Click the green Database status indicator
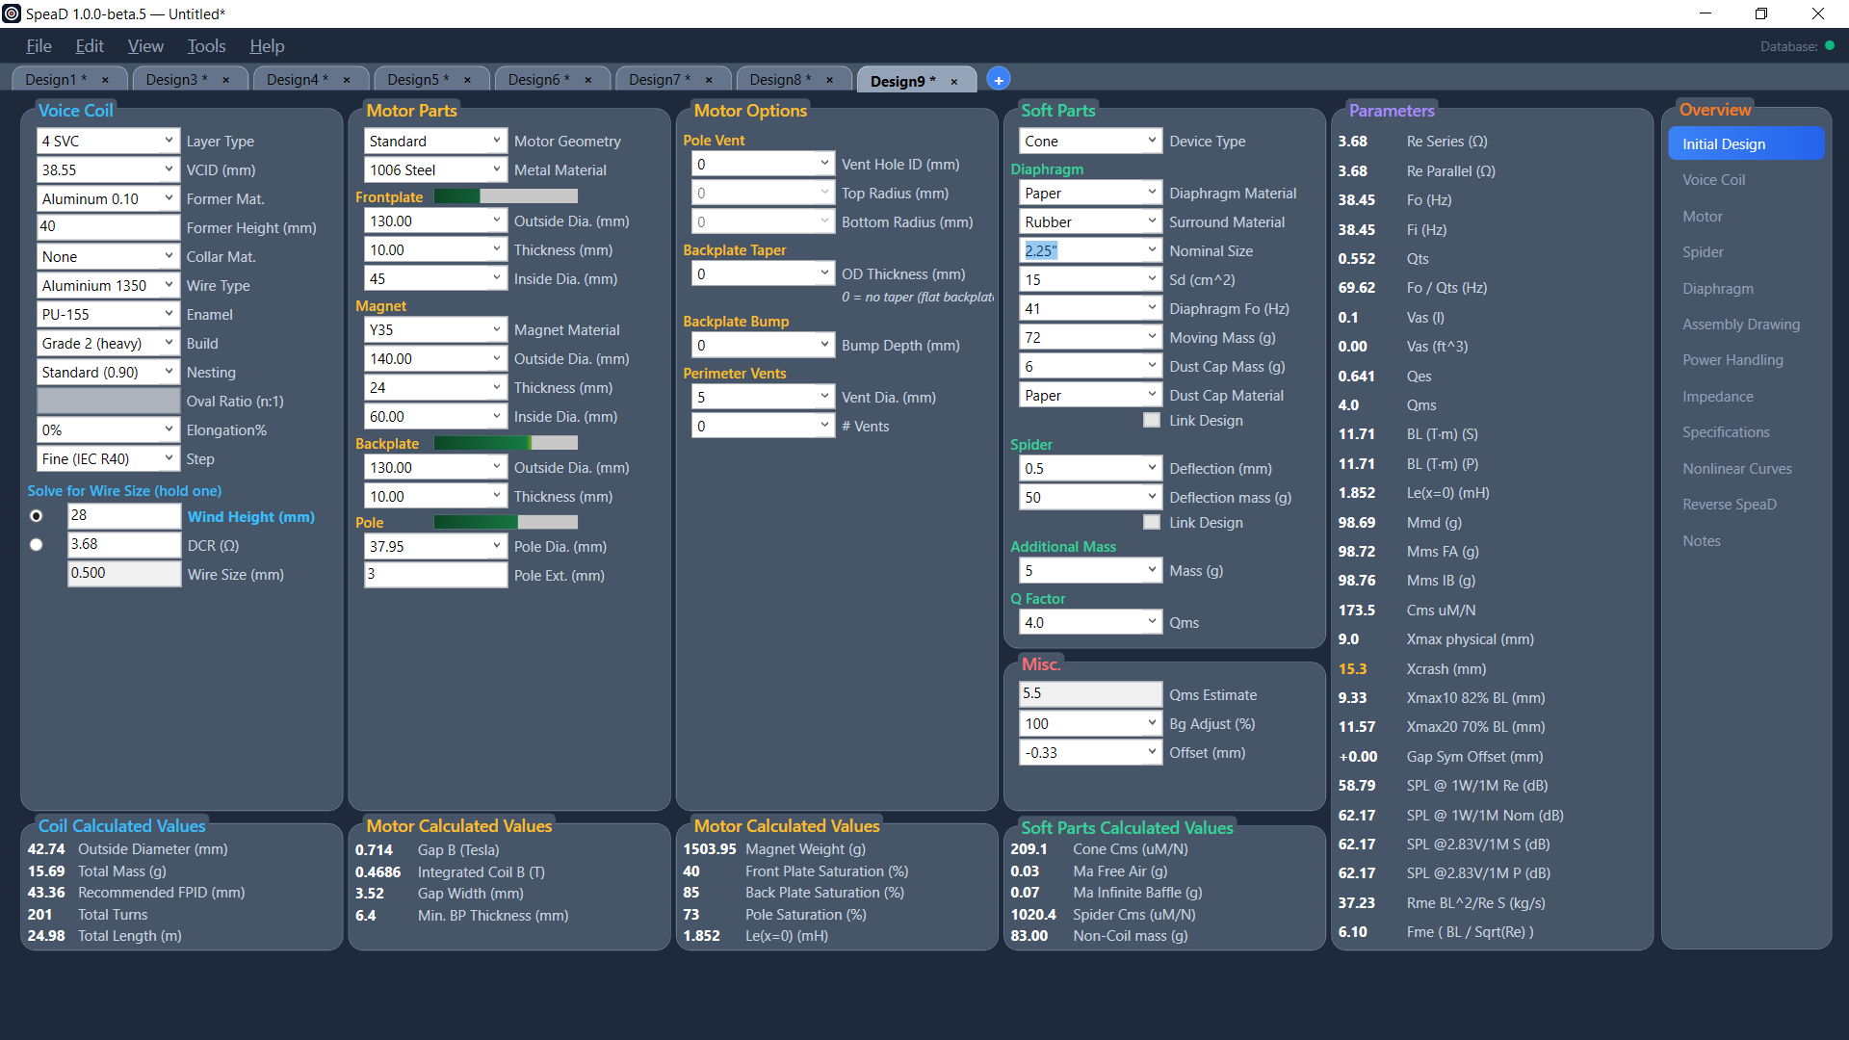 [1829, 45]
